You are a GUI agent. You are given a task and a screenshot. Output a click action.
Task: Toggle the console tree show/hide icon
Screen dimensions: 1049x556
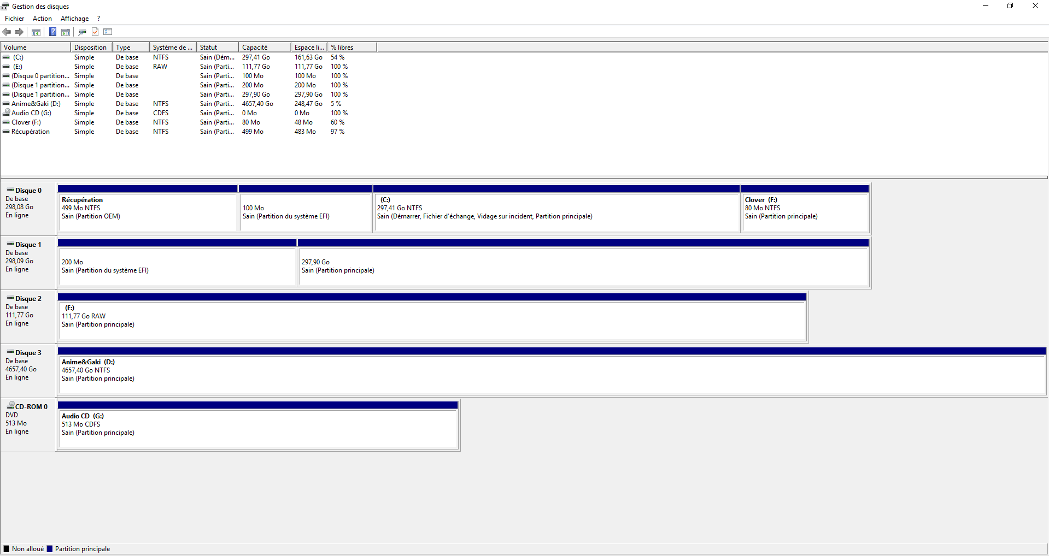click(36, 32)
